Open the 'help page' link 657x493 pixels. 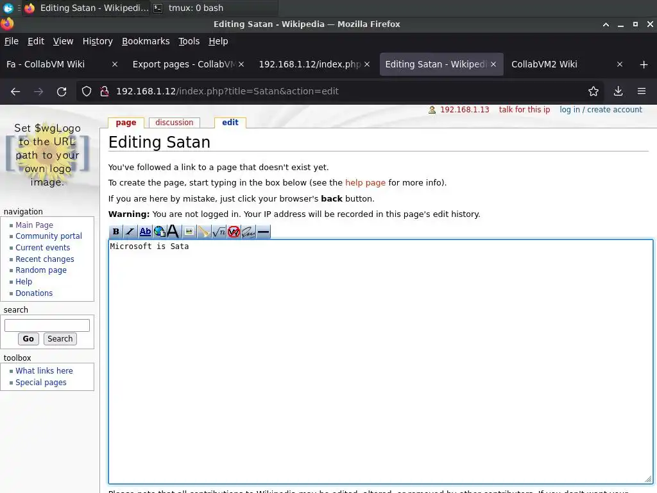pos(365,183)
